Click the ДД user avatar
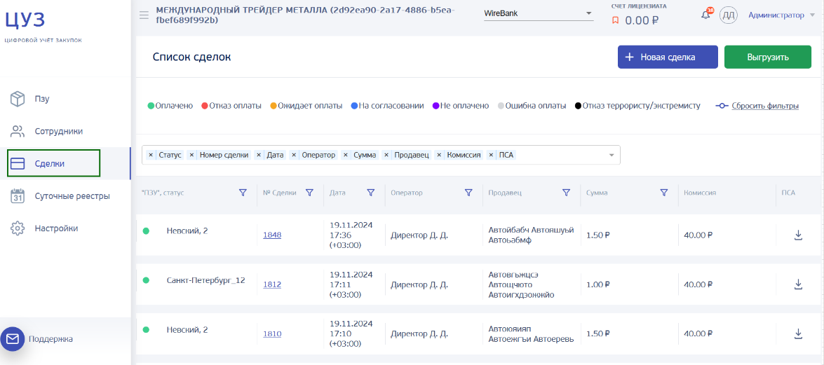This screenshot has height=365, width=824. pyautogui.click(x=729, y=15)
